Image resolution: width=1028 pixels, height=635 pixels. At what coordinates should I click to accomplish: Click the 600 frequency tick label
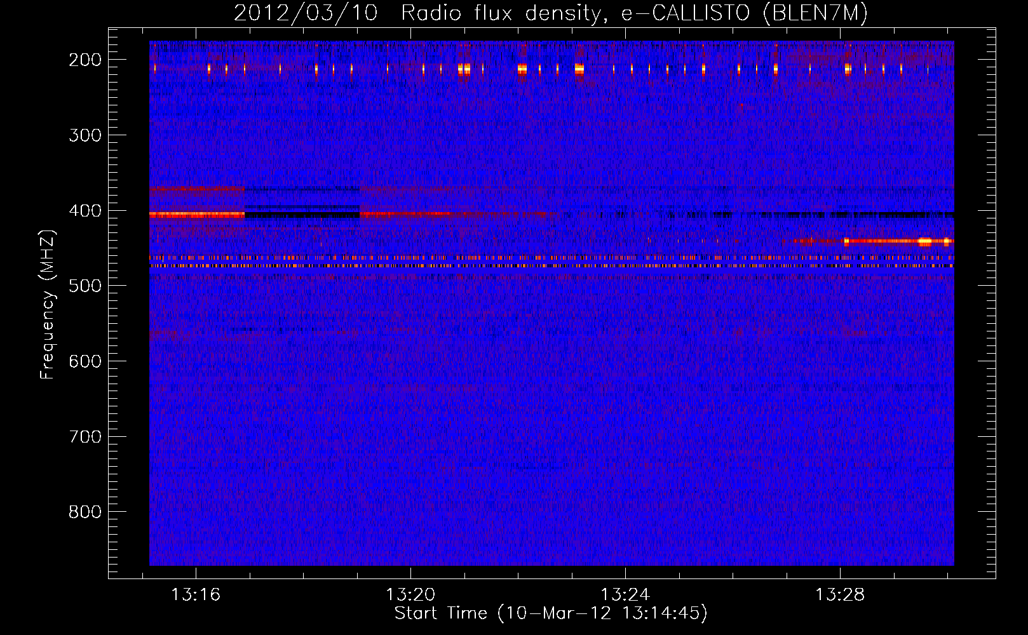[x=85, y=361]
